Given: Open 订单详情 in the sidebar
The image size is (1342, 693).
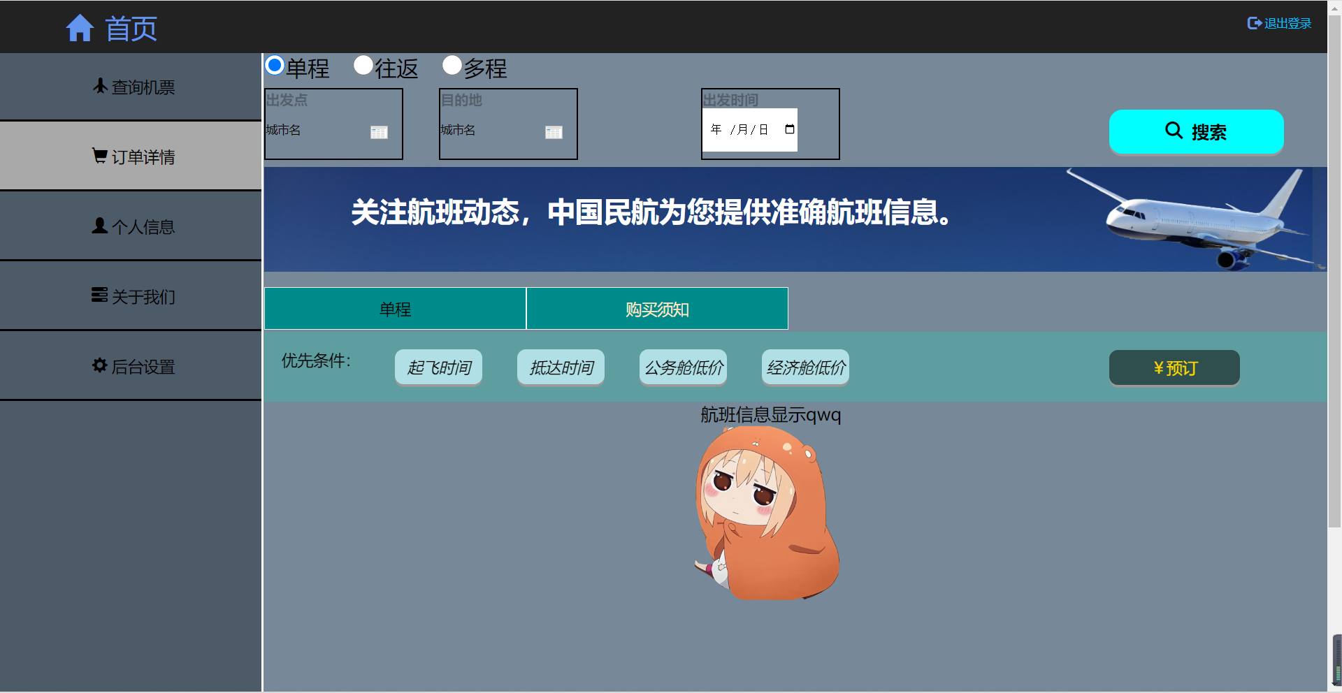Looking at the screenshot, I should point(131,156).
